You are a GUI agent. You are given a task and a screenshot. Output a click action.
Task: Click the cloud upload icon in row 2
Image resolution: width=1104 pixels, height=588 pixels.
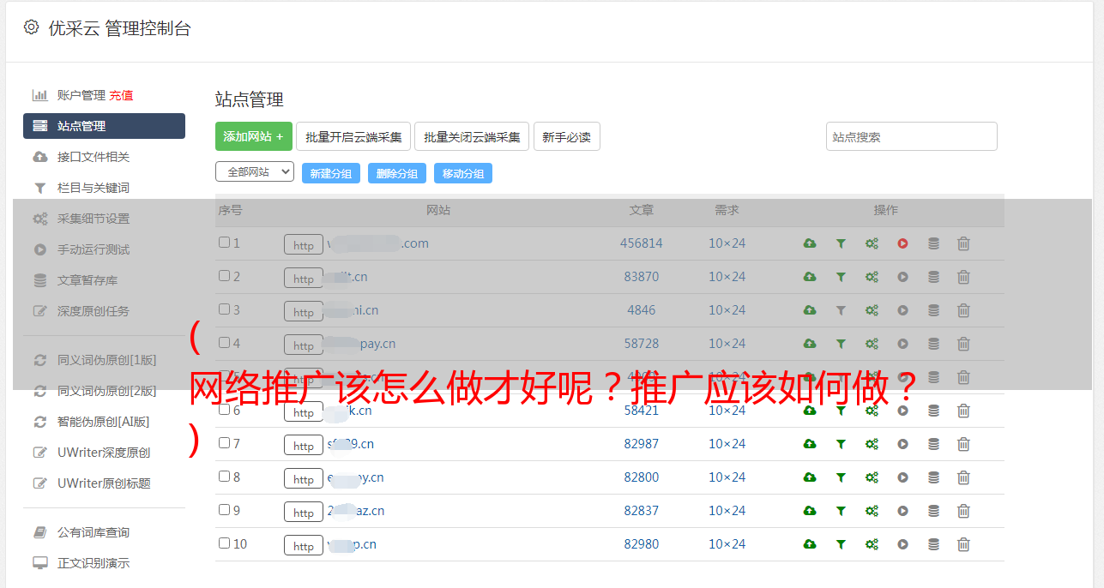point(809,277)
